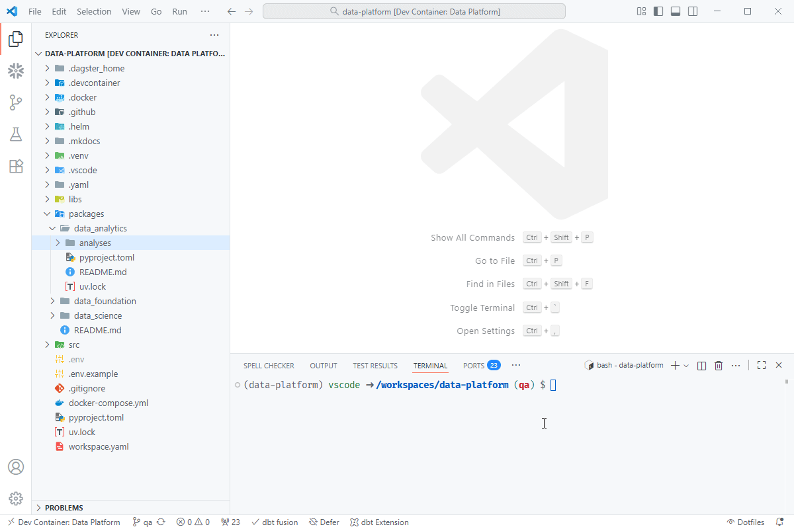The width and height of the screenshot is (794, 529).
Task: Click Dev Container: Data Platform remote indicator
Action: point(64,522)
